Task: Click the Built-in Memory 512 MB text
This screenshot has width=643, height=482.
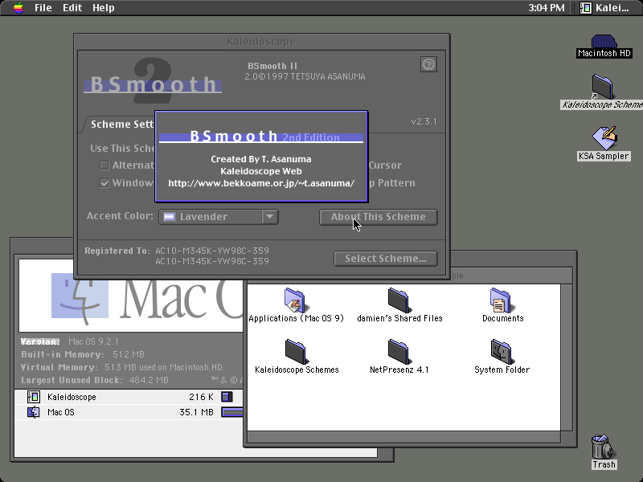Action: click(x=83, y=354)
